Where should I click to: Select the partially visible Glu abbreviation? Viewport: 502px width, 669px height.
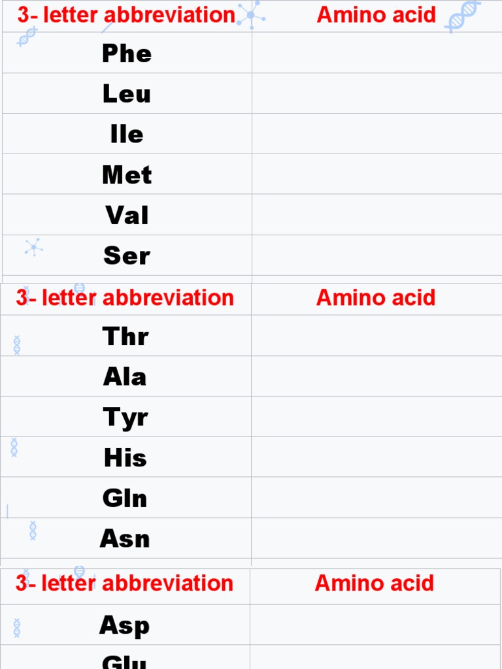point(124,661)
